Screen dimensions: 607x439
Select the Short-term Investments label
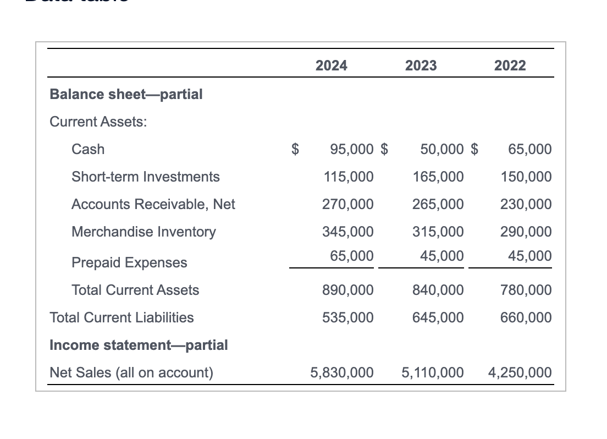click(146, 177)
